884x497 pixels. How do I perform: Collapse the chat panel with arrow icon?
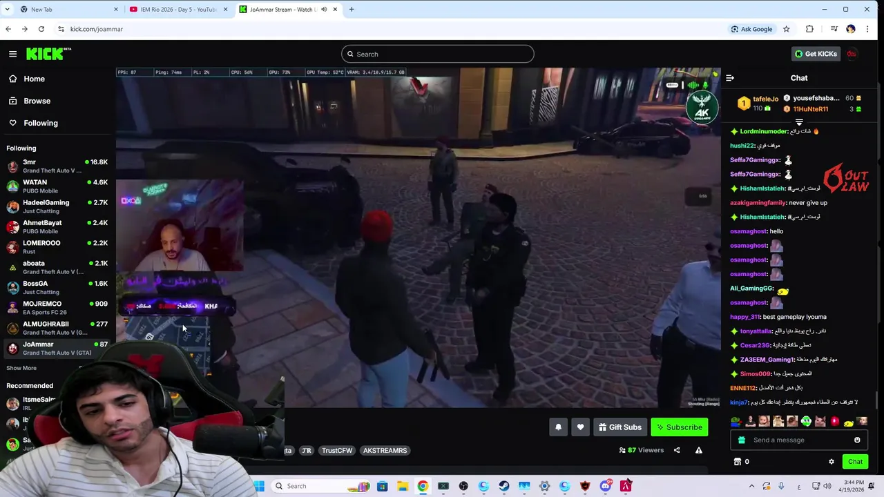click(730, 78)
